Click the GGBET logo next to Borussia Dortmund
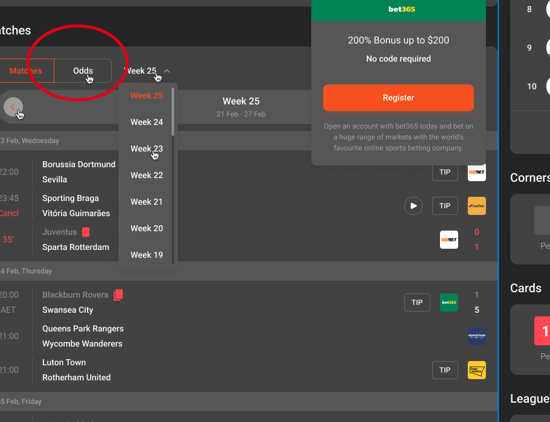The height and width of the screenshot is (422, 550). pos(476,172)
